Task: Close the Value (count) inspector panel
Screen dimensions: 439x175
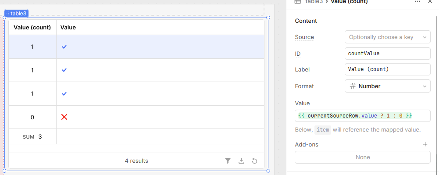Action: 430,1
